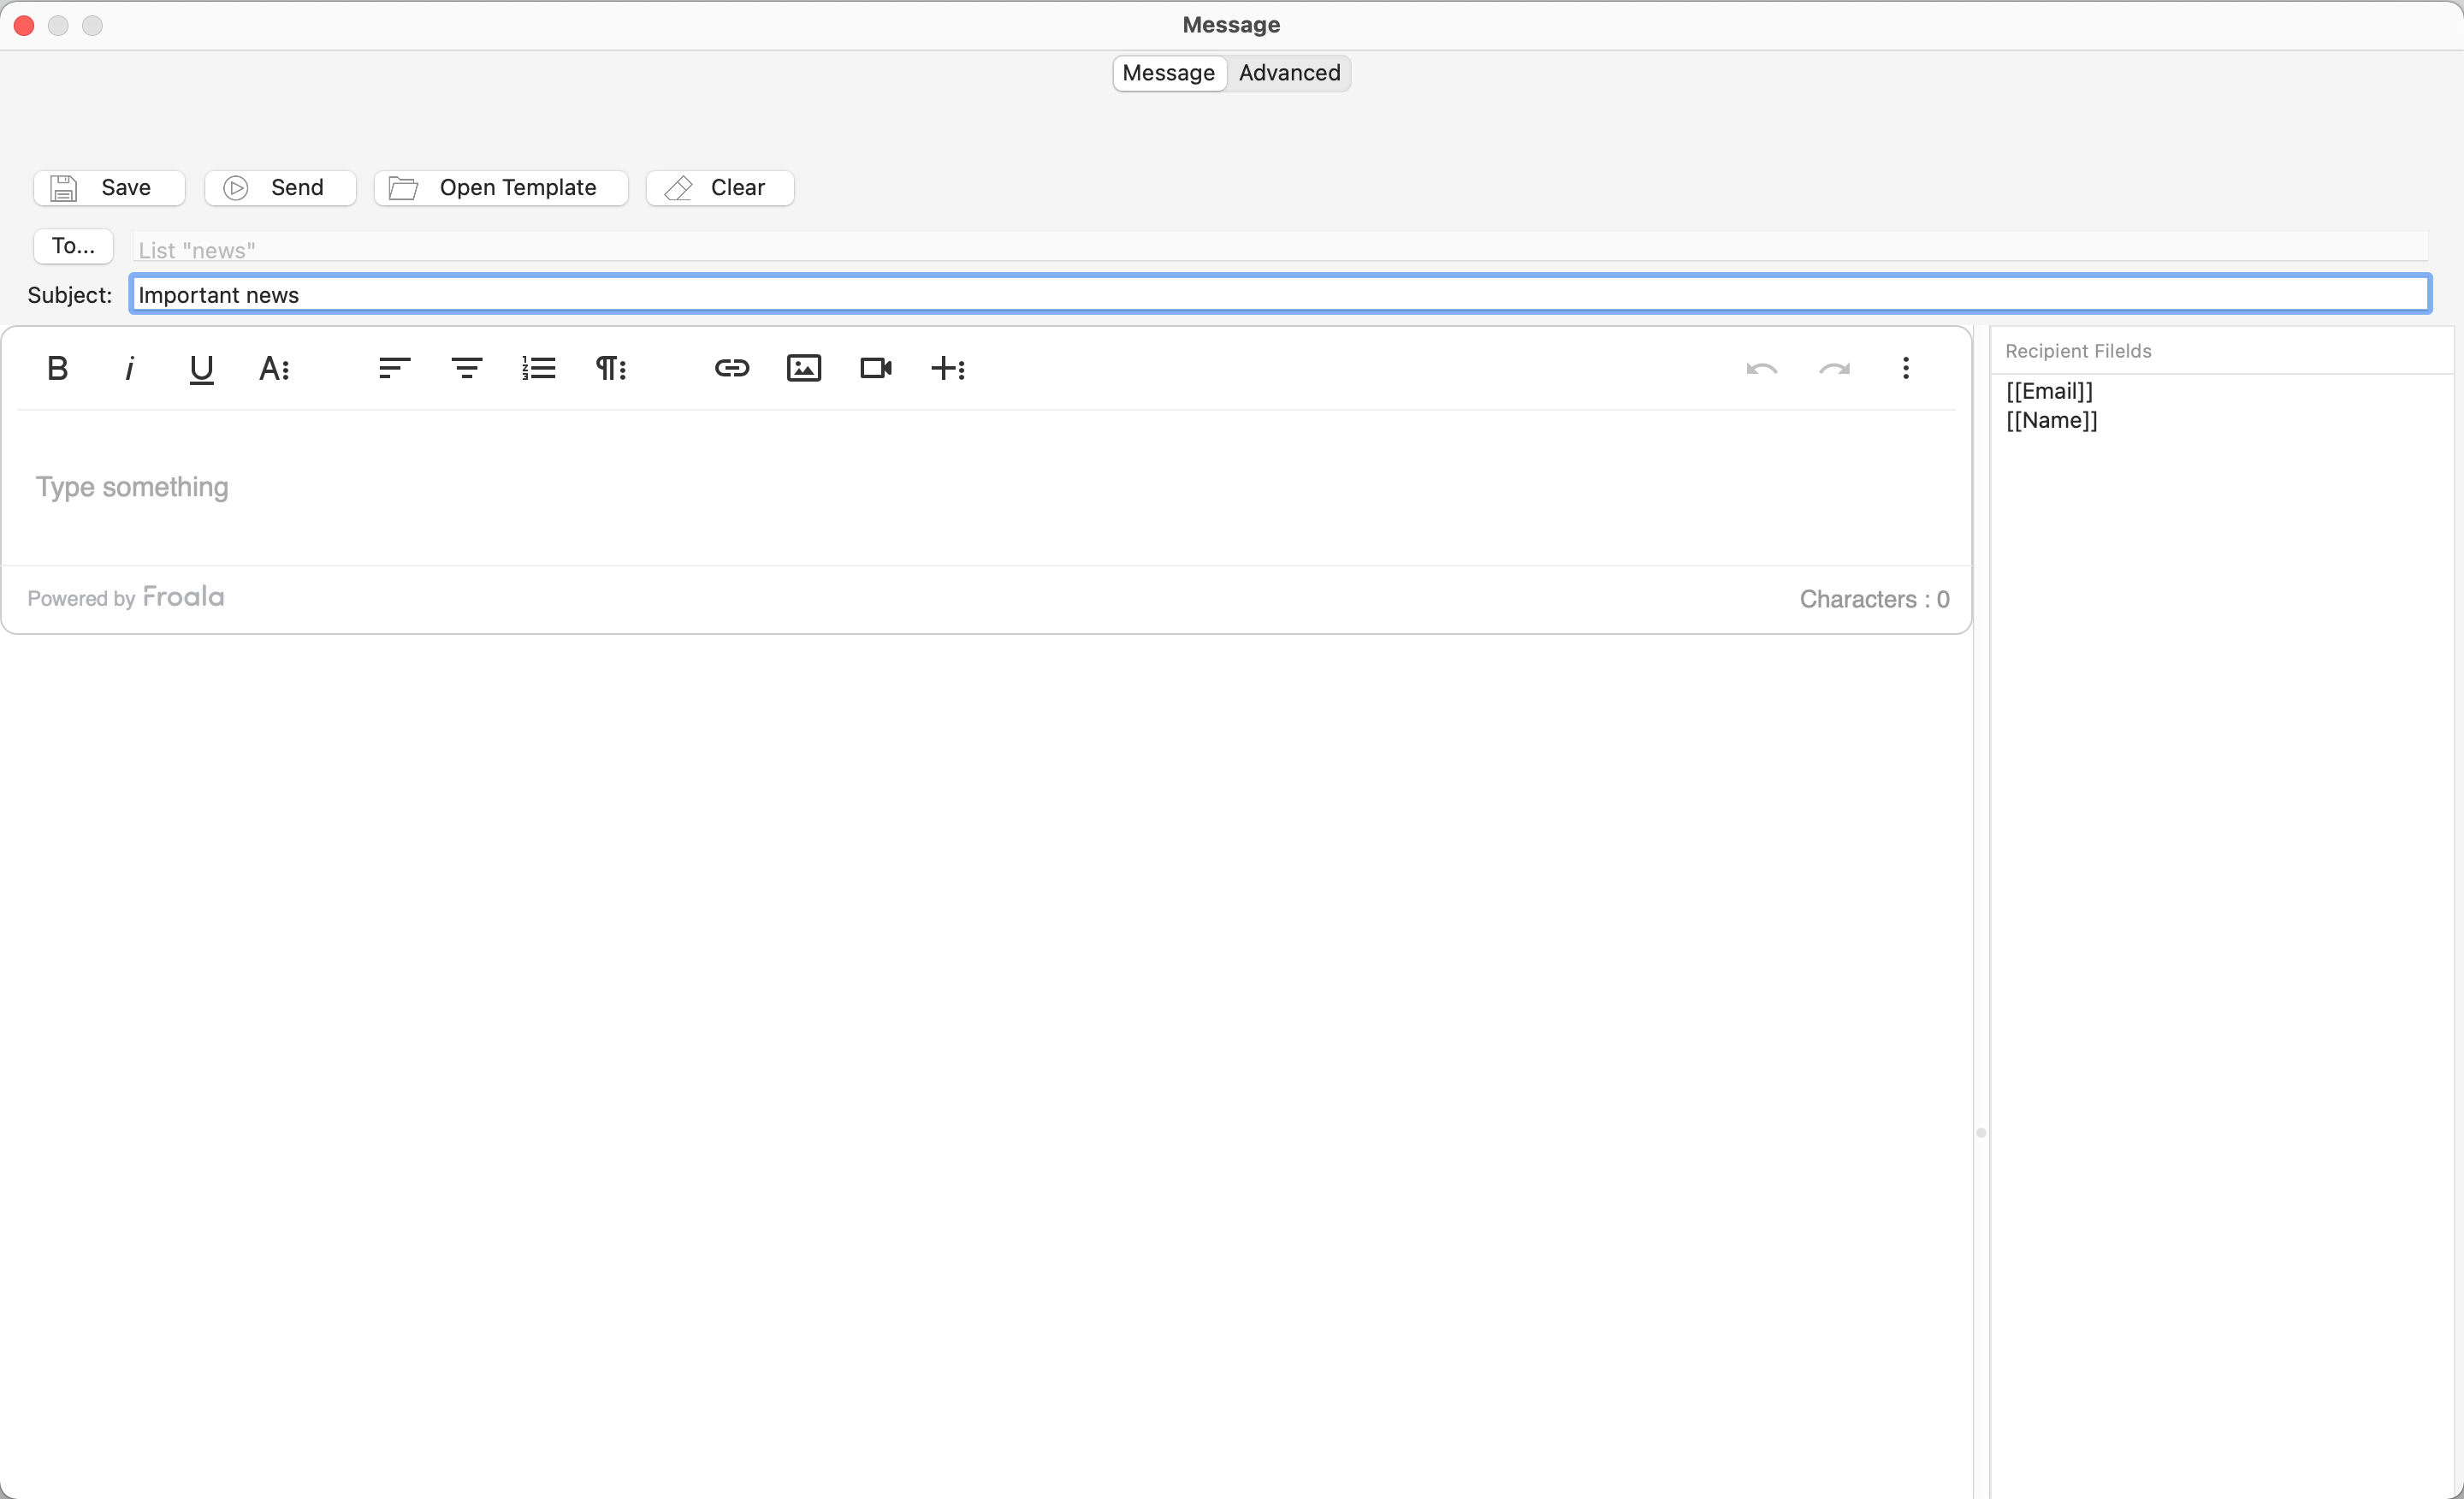Open more misc options (vertical dots)
2464x1499 pixels.
pos(1905,368)
